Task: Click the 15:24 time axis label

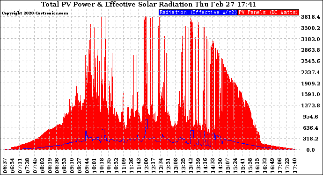Action: click(x=235, y=166)
